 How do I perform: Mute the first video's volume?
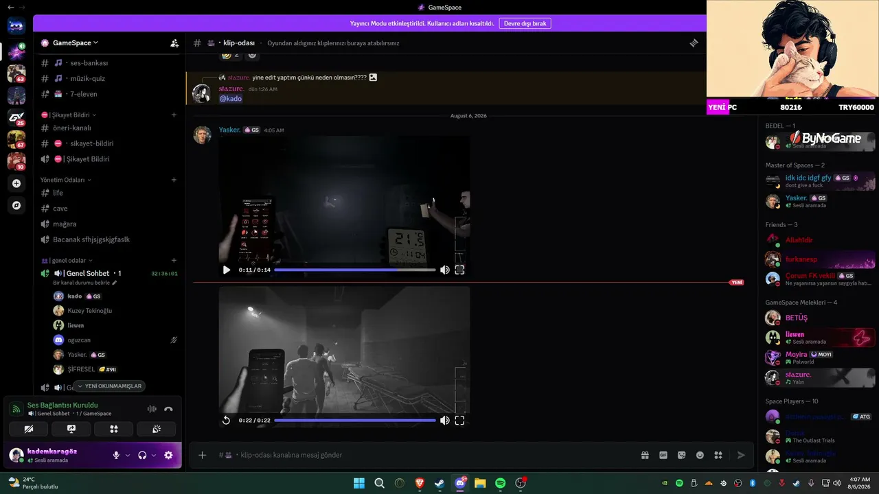444,270
